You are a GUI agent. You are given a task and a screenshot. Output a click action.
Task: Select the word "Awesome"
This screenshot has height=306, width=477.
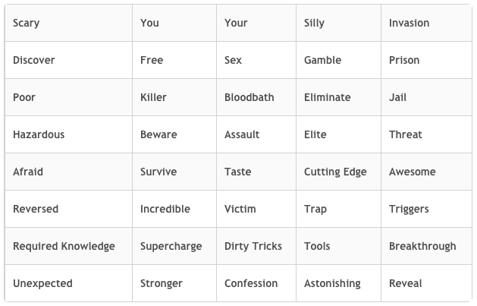click(412, 172)
